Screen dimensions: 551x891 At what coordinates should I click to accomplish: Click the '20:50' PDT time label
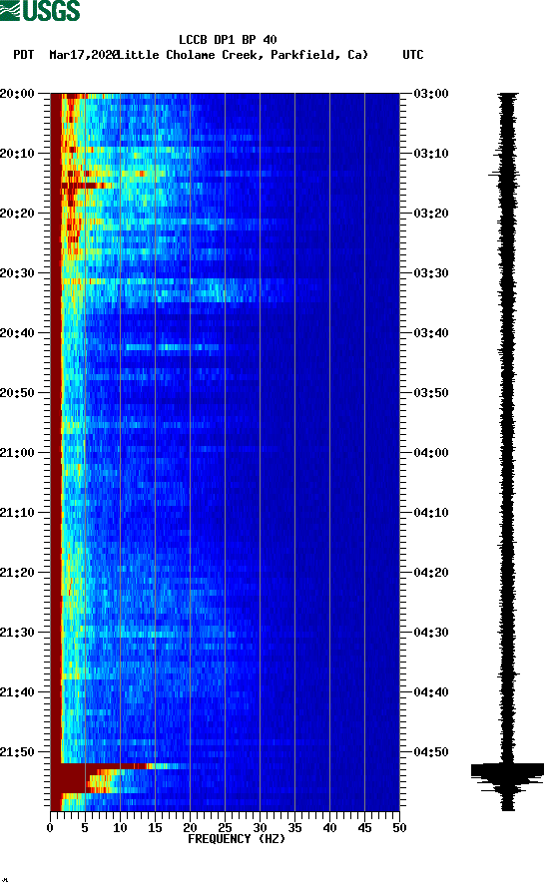(x=17, y=393)
